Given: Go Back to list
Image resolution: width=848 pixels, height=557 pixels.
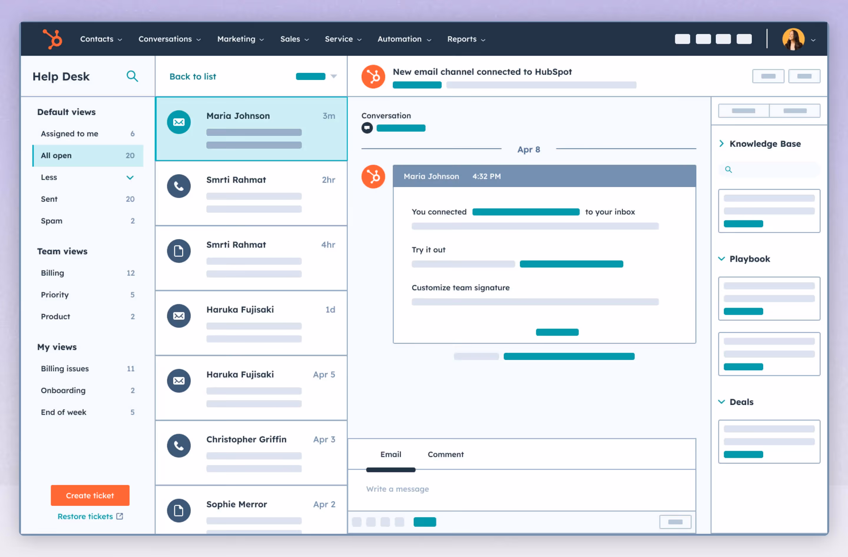Looking at the screenshot, I should (193, 76).
